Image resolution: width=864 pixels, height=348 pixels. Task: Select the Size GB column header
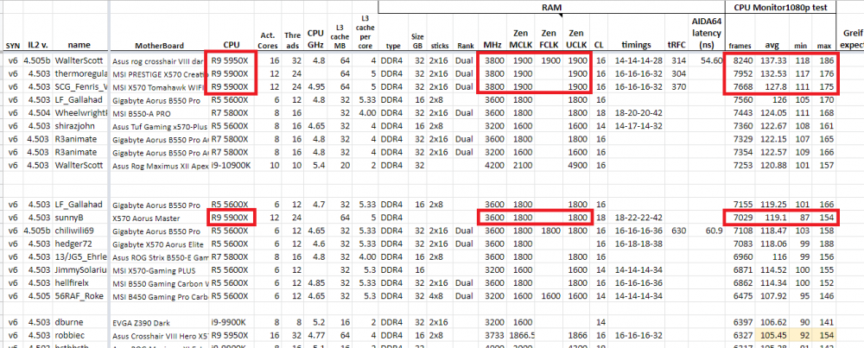tap(417, 41)
